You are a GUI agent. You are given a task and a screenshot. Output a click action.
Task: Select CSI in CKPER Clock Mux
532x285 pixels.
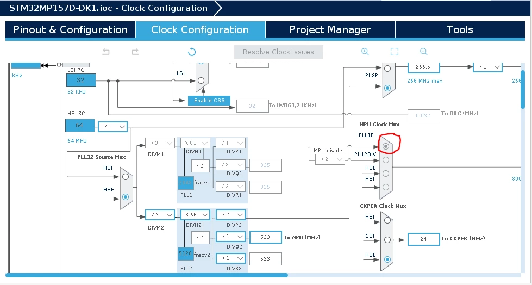387,240
